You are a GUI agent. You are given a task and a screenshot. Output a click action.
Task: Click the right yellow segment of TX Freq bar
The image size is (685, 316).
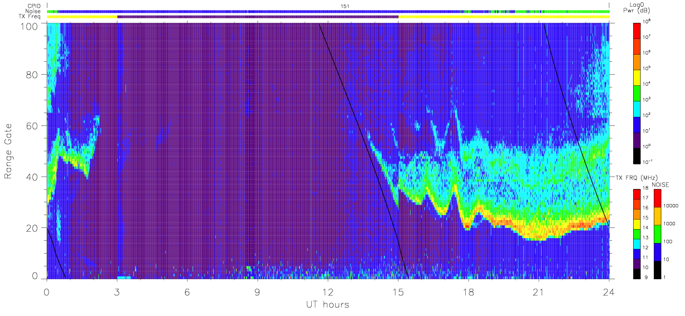504,17
